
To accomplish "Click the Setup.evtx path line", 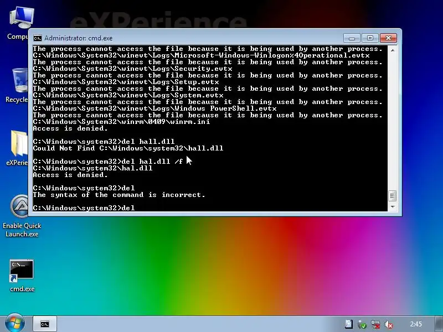I will point(126,82).
